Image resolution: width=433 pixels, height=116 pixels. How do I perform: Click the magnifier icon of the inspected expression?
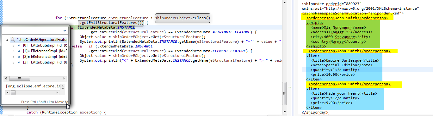[13, 40]
